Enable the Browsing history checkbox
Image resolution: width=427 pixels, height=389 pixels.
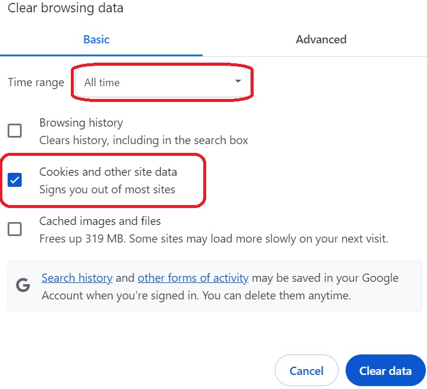click(15, 131)
